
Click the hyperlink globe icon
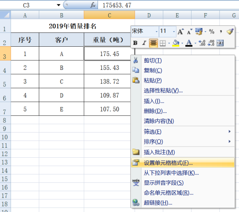click(136, 202)
